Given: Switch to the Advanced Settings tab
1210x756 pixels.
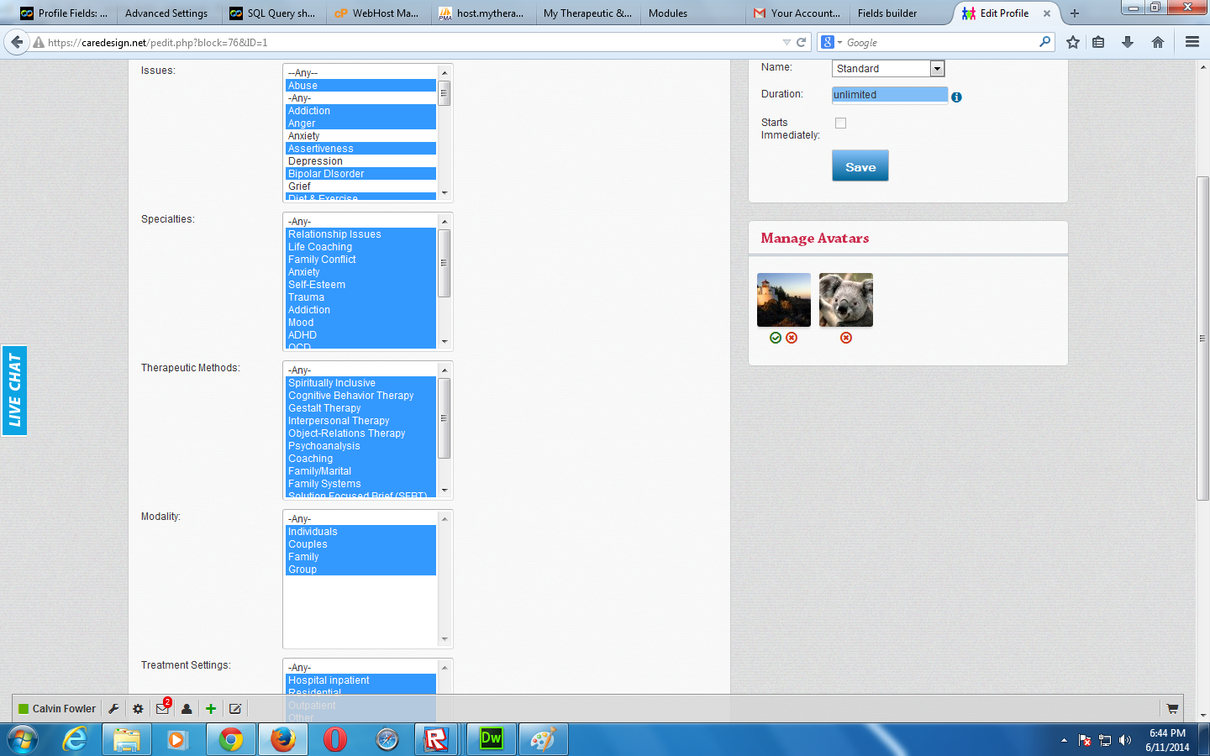Looking at the screenshot, I should tap(166, 13).
